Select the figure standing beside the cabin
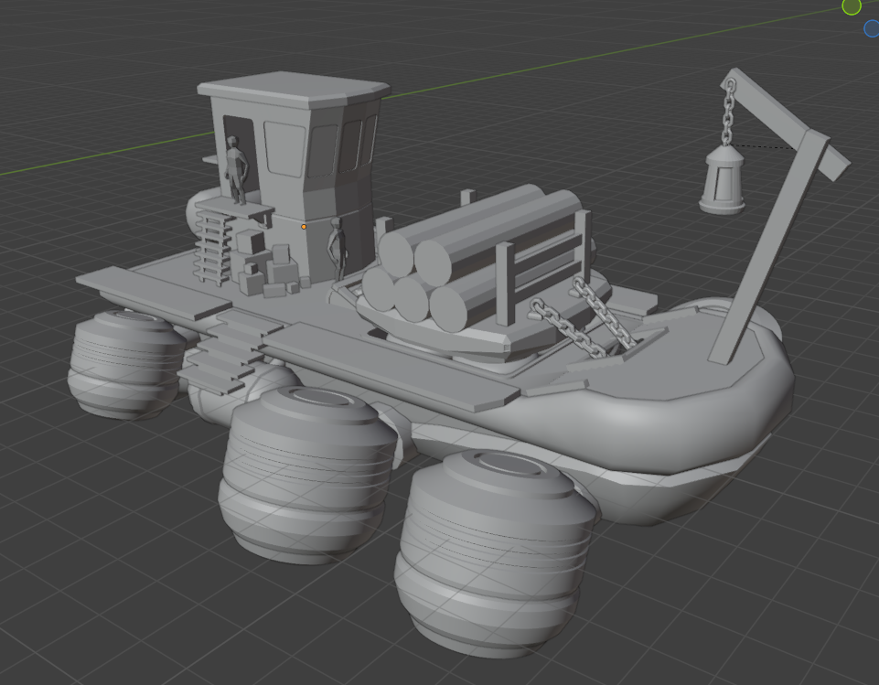This screenshot has height=685, width=879. 338,248
